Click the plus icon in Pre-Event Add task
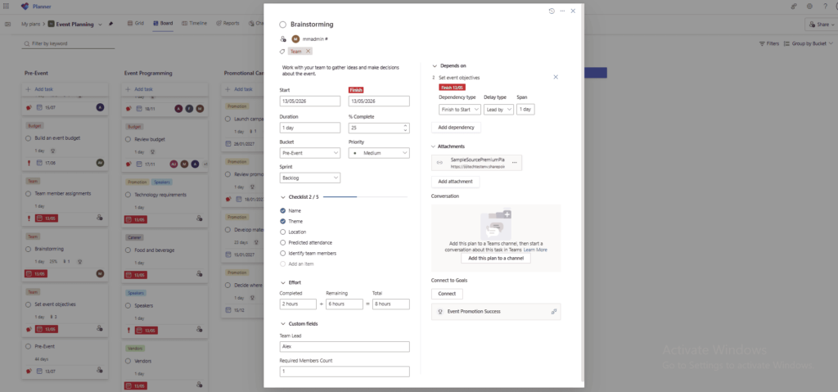This screenshot has height=392, width=838. (29, 89)
